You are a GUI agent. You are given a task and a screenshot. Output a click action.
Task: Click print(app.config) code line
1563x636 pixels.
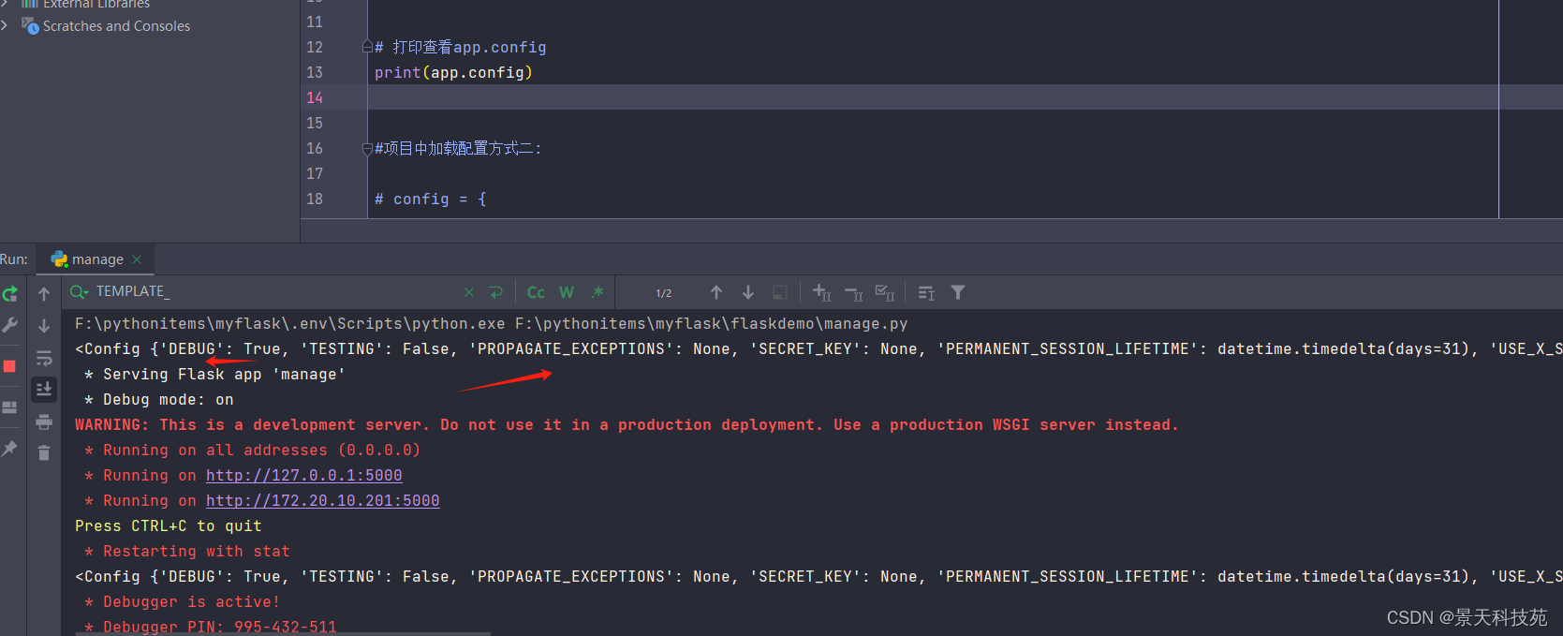(453, 72)
